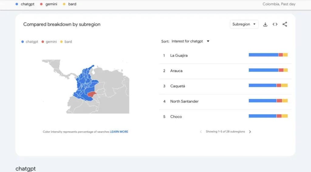Click the Caquetá interest bar
Image resolution: width=311 pixels, height=172 pixels.
tap(268, 86)
